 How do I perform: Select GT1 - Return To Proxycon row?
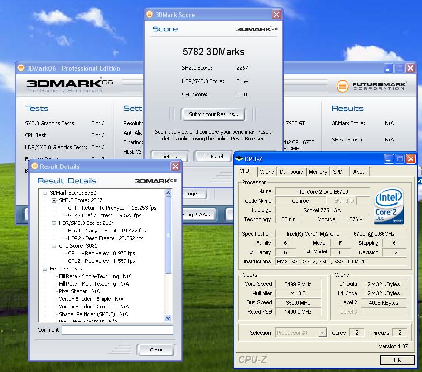pyautogui.click(x=112, y=208)
